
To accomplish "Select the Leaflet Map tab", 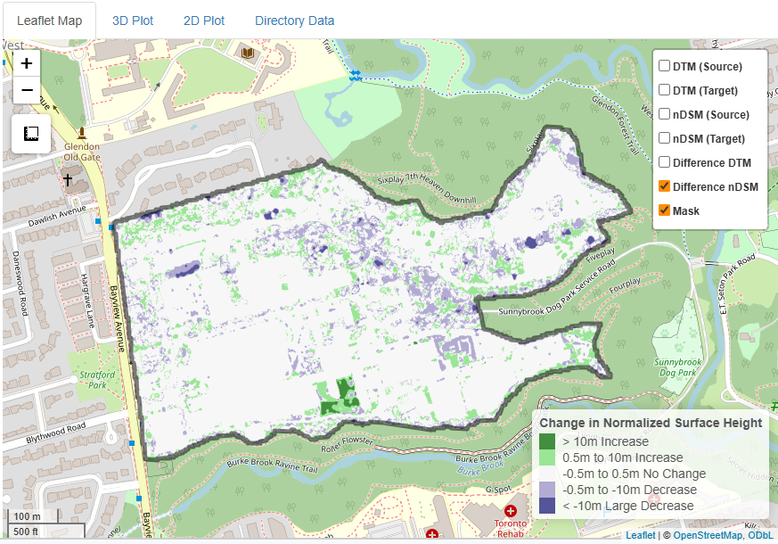I will pyautogui.click(x=49, y=20).
